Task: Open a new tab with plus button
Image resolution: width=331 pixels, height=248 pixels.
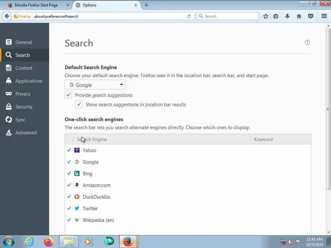Action: pyautogui.click(x=146, y=5)
